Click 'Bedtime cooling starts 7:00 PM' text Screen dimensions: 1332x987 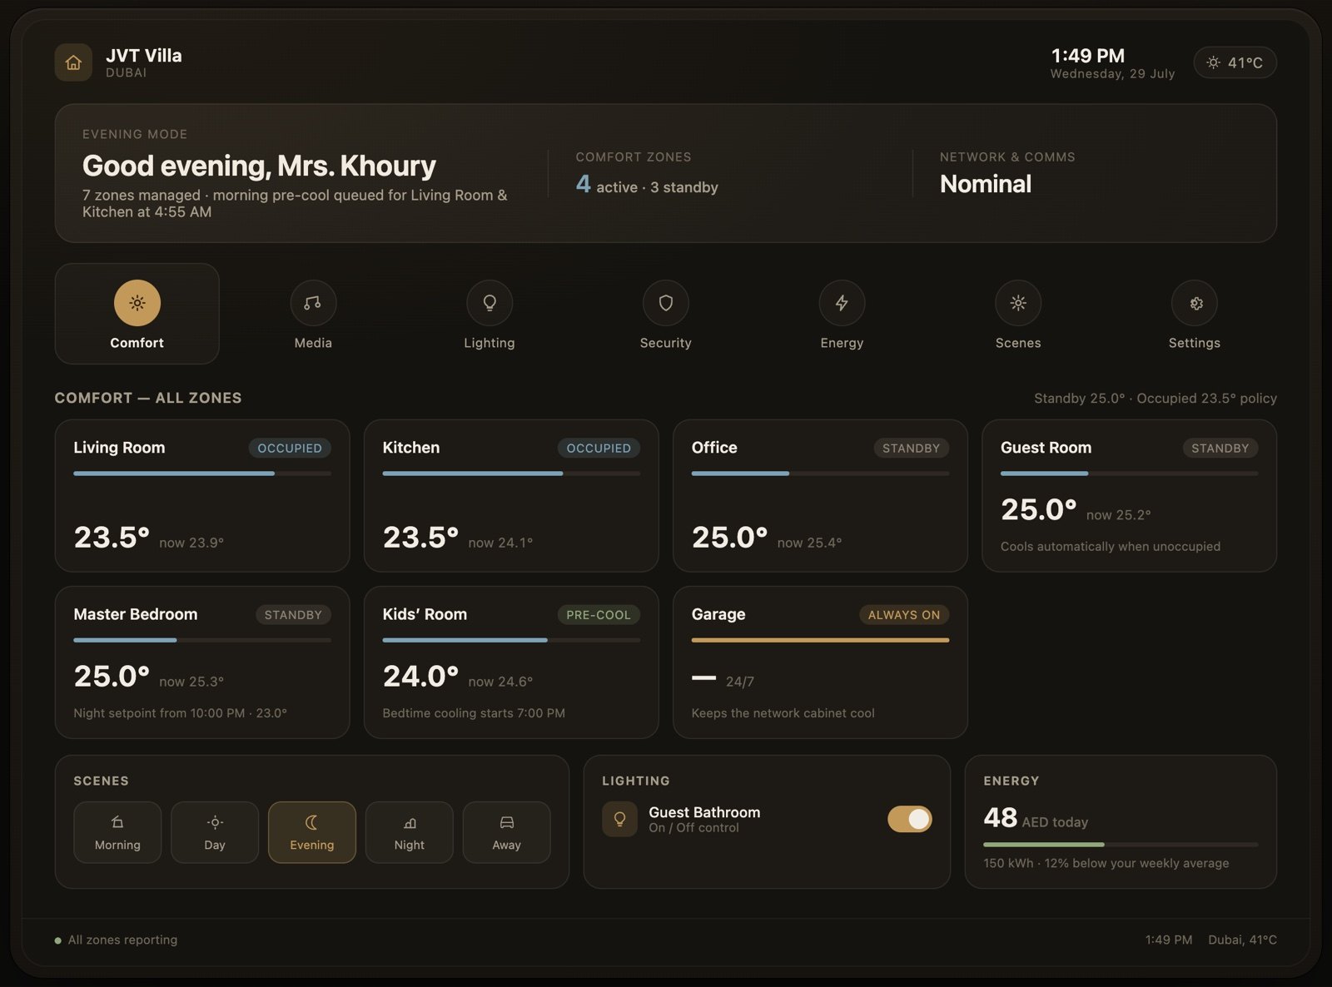[x=474, y=713]
